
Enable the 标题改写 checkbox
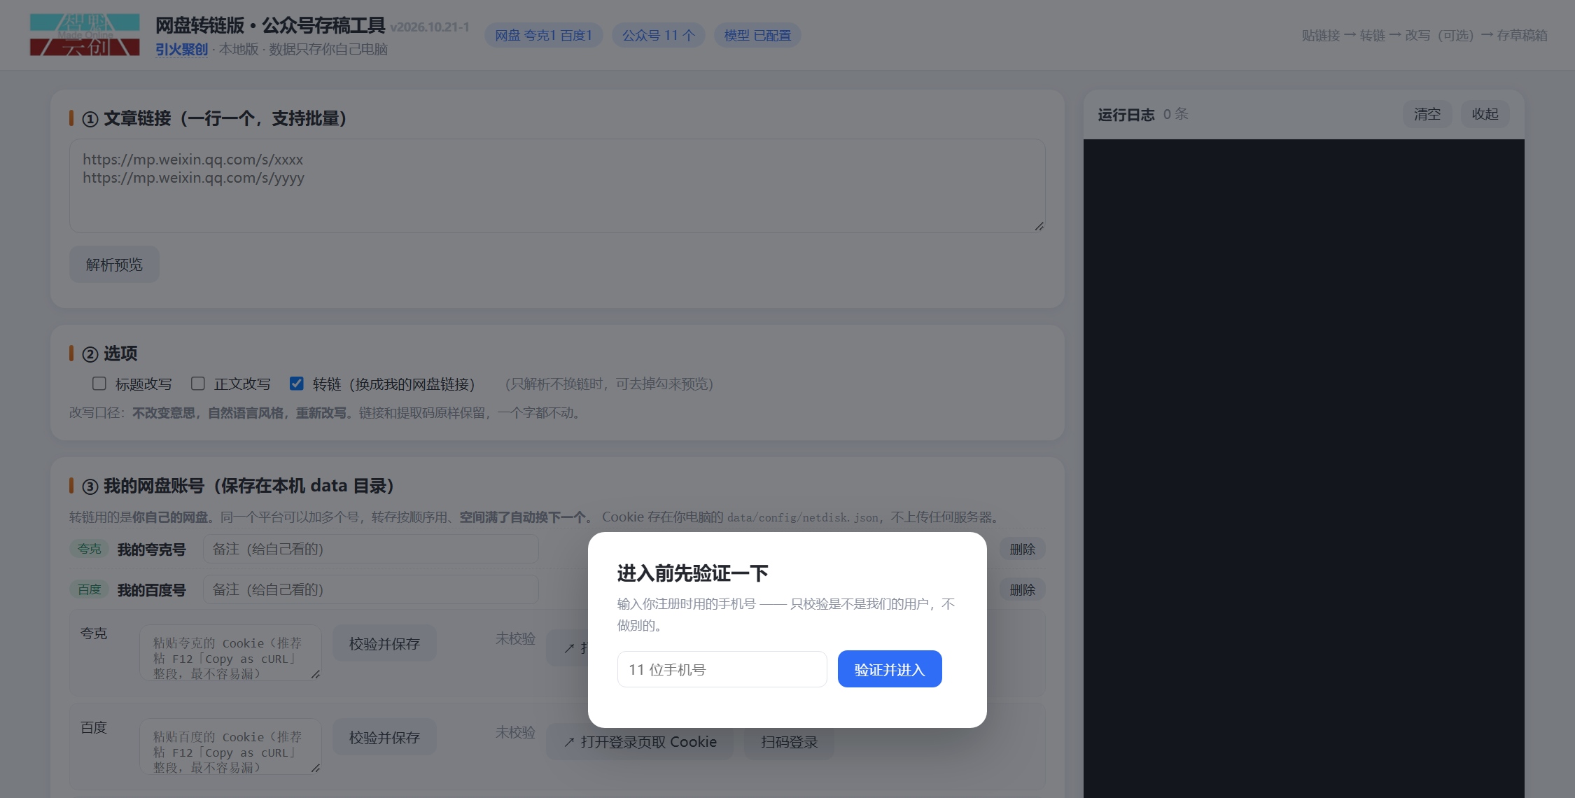tap(99, 384)
